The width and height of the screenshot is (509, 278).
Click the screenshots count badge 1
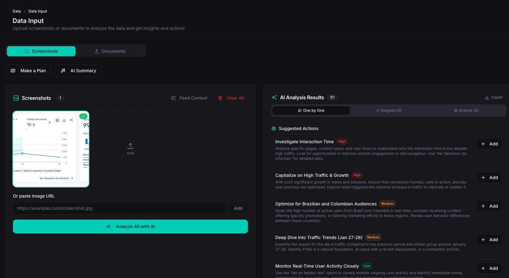(60, 98)
